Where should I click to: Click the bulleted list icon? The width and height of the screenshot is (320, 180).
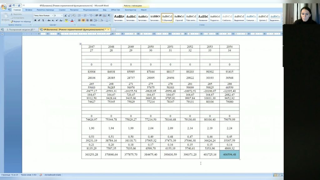click(79, 15)
